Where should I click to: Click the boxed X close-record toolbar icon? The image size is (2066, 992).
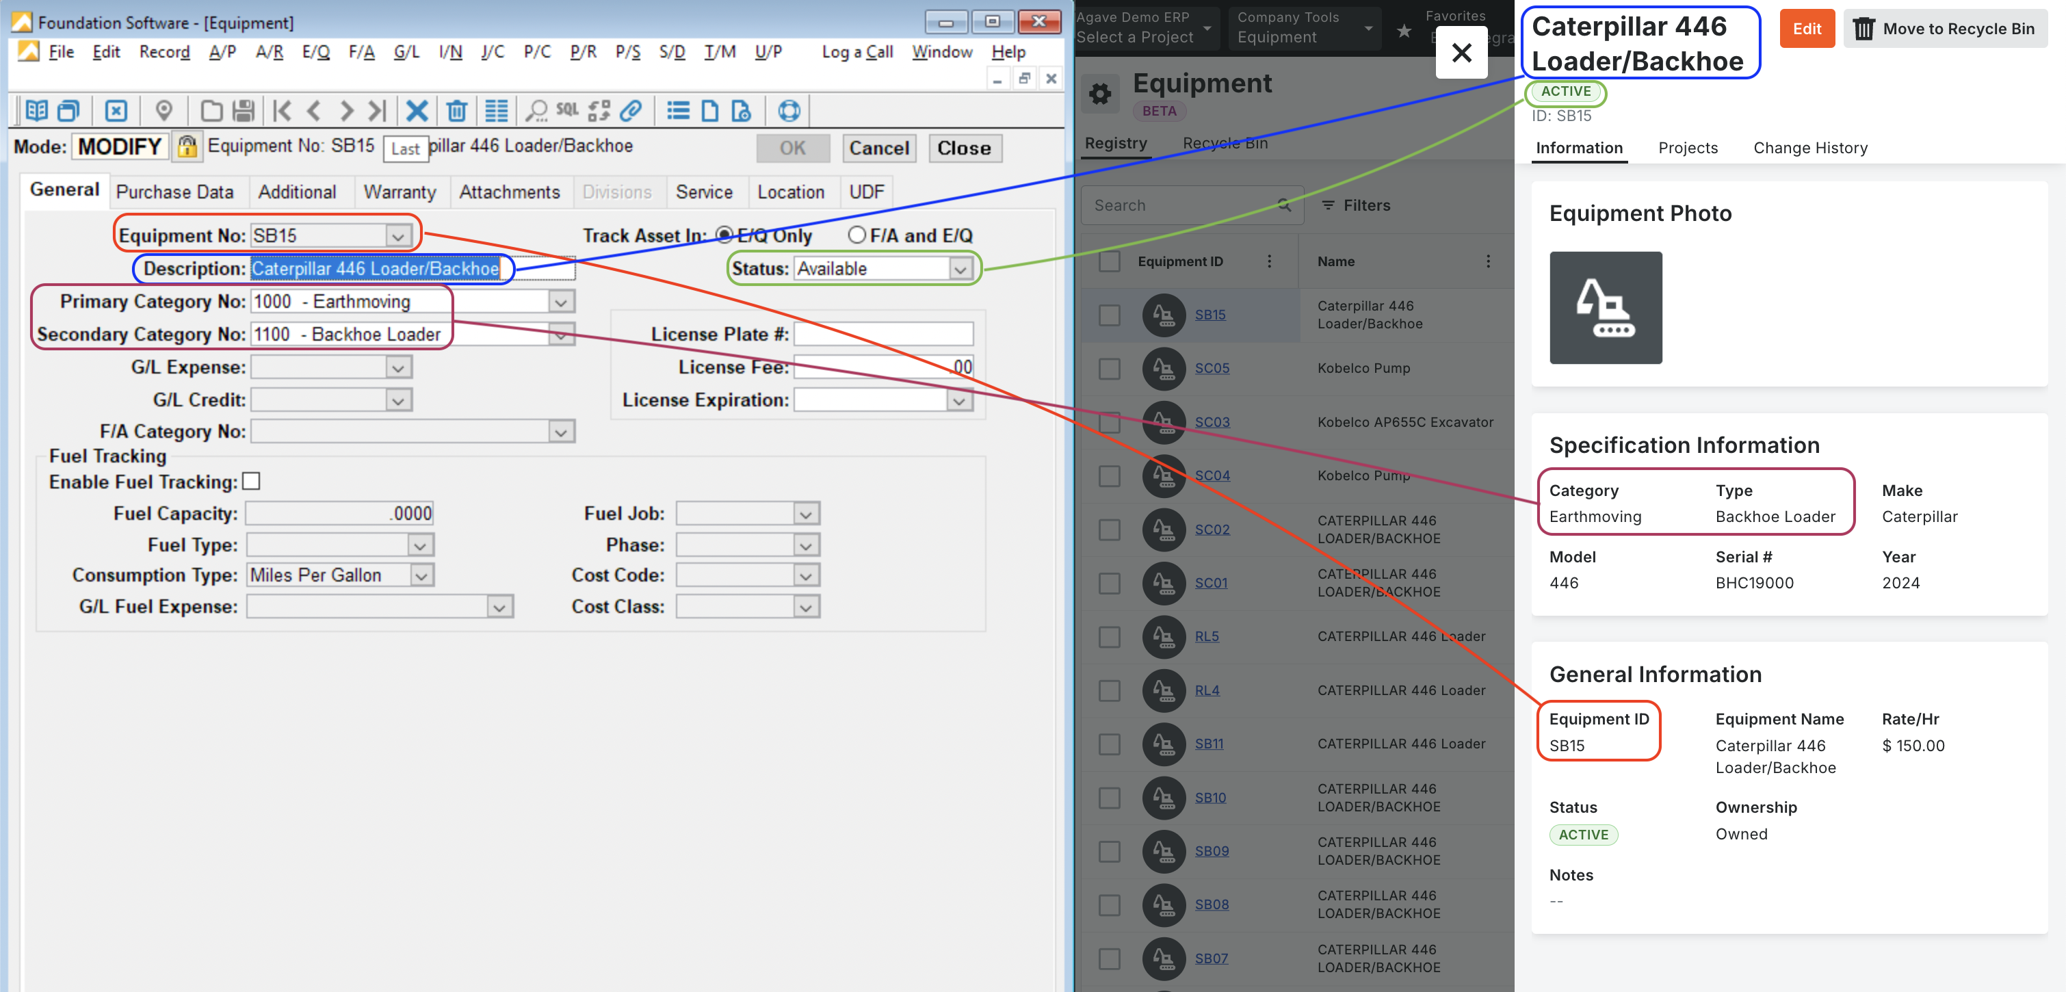pos(116,111)
